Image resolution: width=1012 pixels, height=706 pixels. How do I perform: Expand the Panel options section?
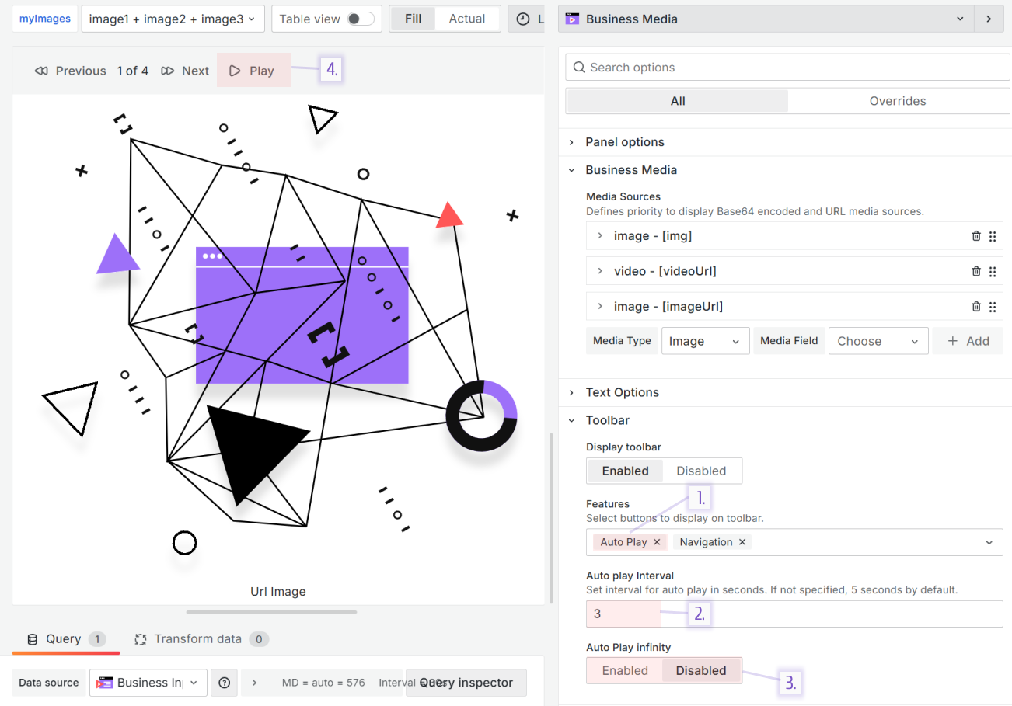point(624,142)
